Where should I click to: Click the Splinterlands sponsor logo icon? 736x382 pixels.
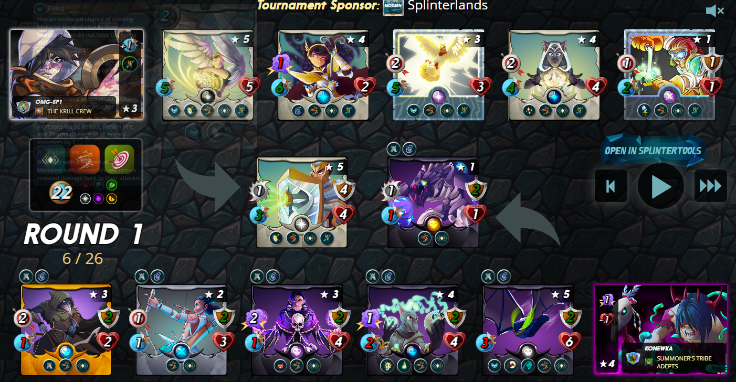click(x=393, y=7)
